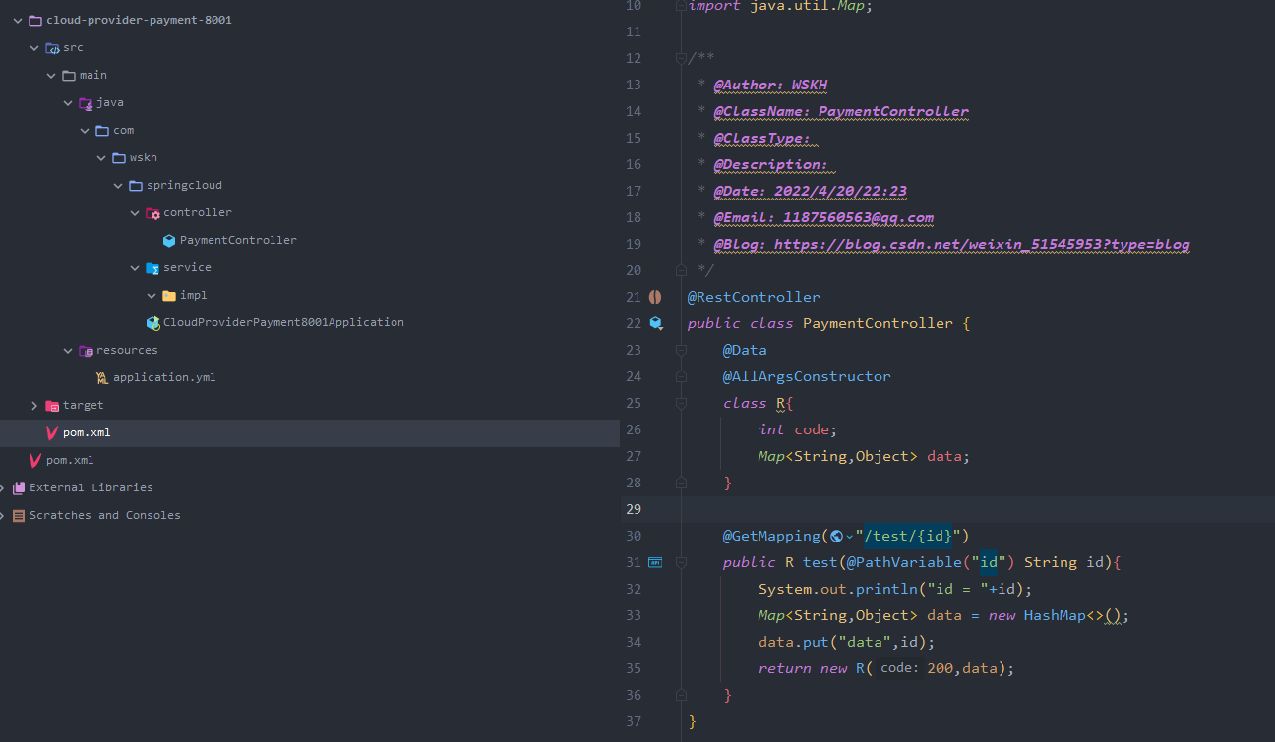Open PaymentController in the project tree

click(x=238, y=240)
